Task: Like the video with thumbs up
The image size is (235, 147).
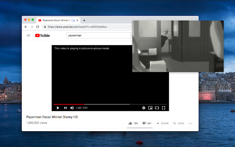Action: (130, 123)
